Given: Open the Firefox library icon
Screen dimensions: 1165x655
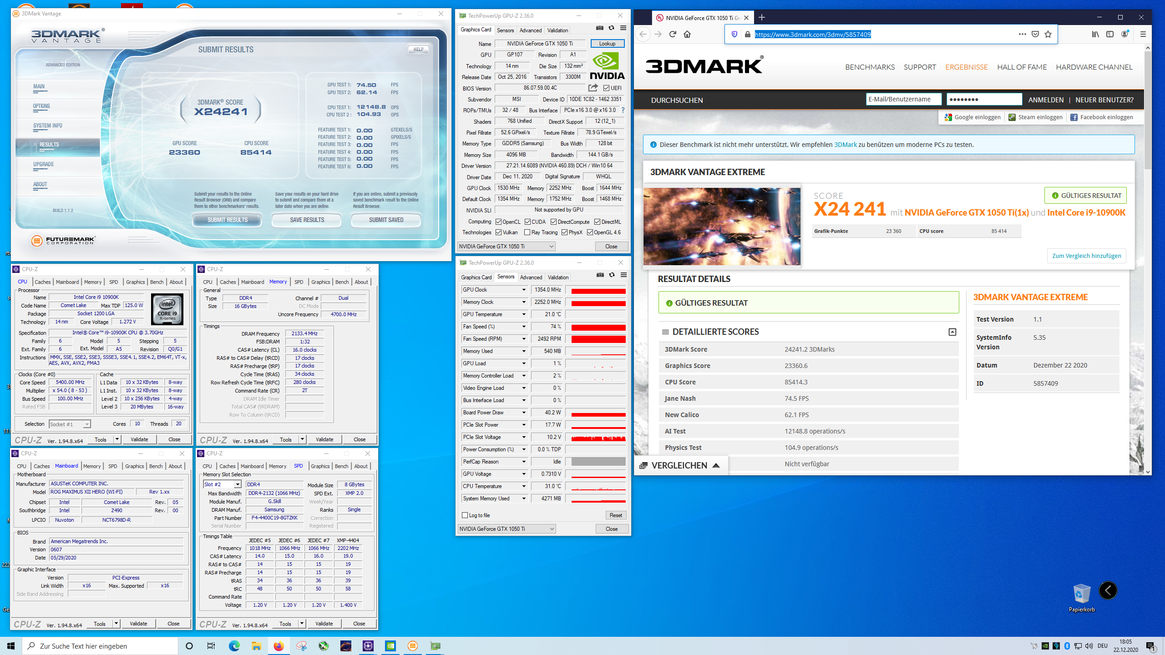Looking at the screenshot, I should (1095, 34).
